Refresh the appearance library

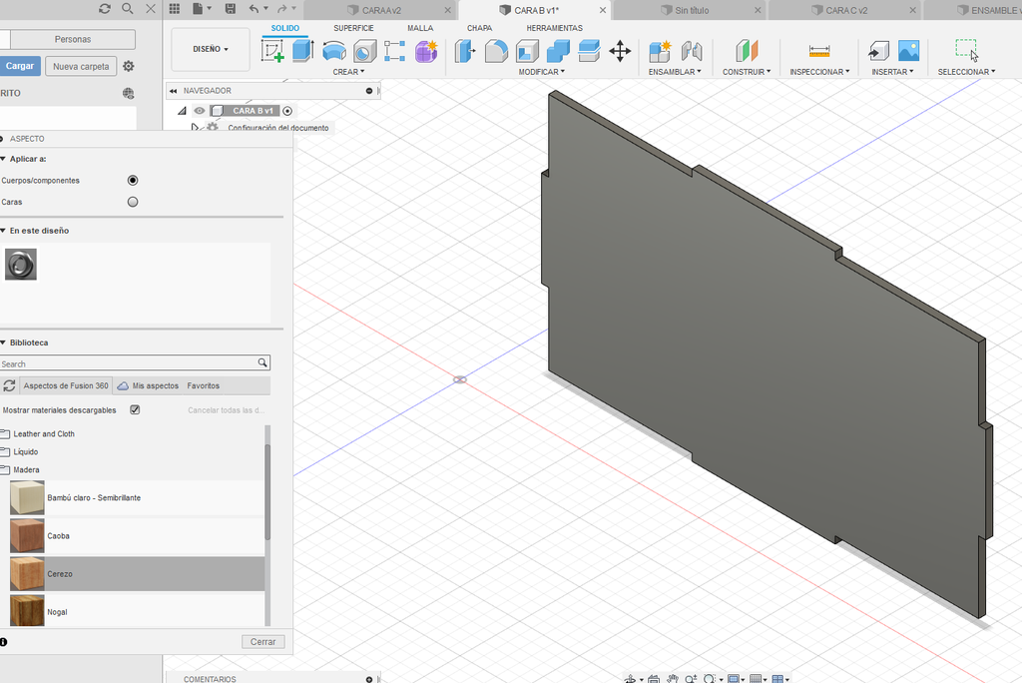click(9, 385)
